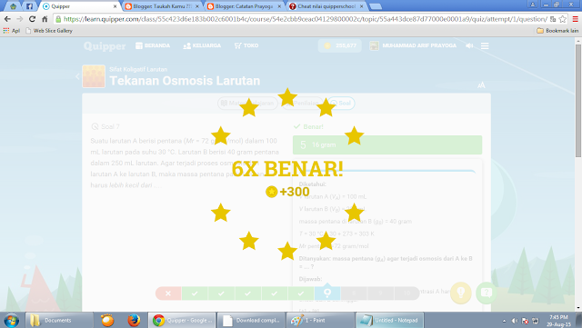Viewport: 582px width, 328px height.
Task: Switch to the Untitled - Notepad taskbar window
Action: tap(390, 320)
